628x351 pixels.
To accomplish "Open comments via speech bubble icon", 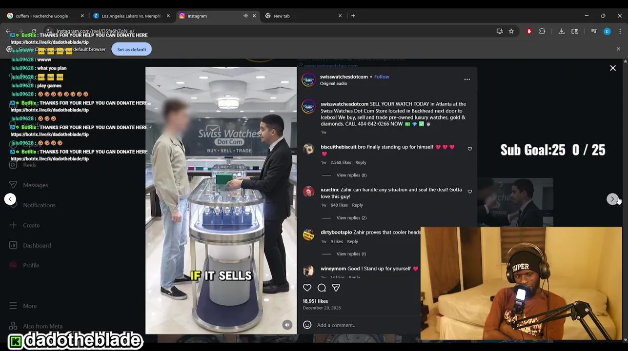I will click(x=322, y=288).
